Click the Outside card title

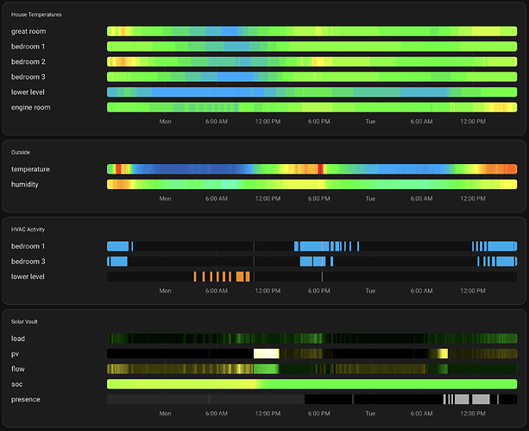21,152
